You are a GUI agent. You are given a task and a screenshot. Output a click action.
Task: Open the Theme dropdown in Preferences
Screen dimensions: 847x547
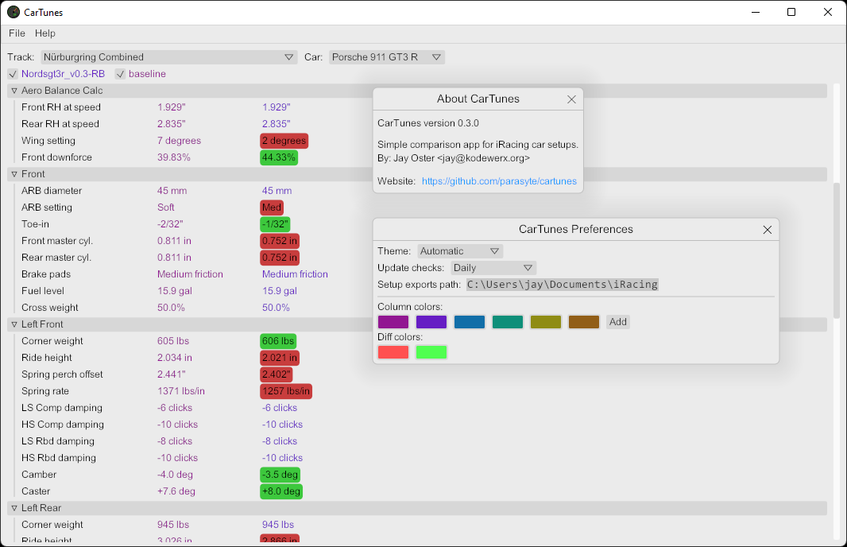[x=460, y=251]
